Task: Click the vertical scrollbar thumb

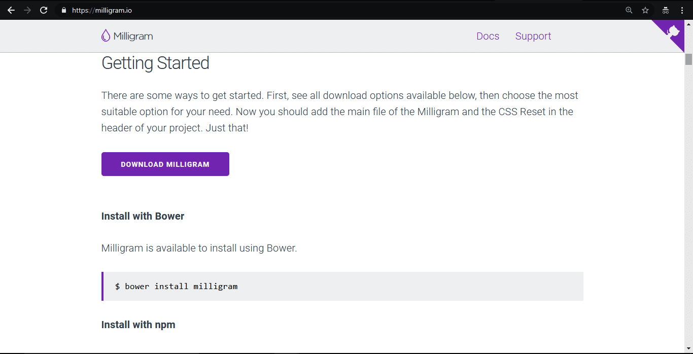Action: point(688,59)
